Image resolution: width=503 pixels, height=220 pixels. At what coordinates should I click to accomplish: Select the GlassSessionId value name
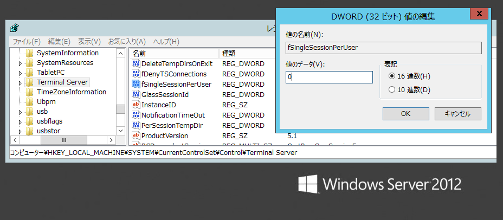(165, 95)
